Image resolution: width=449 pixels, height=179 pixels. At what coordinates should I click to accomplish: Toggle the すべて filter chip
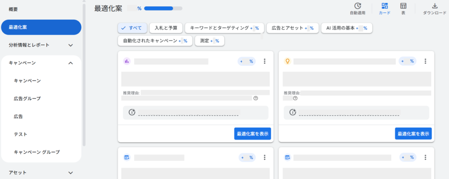[x=132, y=28]
